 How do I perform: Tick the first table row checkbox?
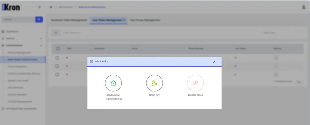[57, 58]
